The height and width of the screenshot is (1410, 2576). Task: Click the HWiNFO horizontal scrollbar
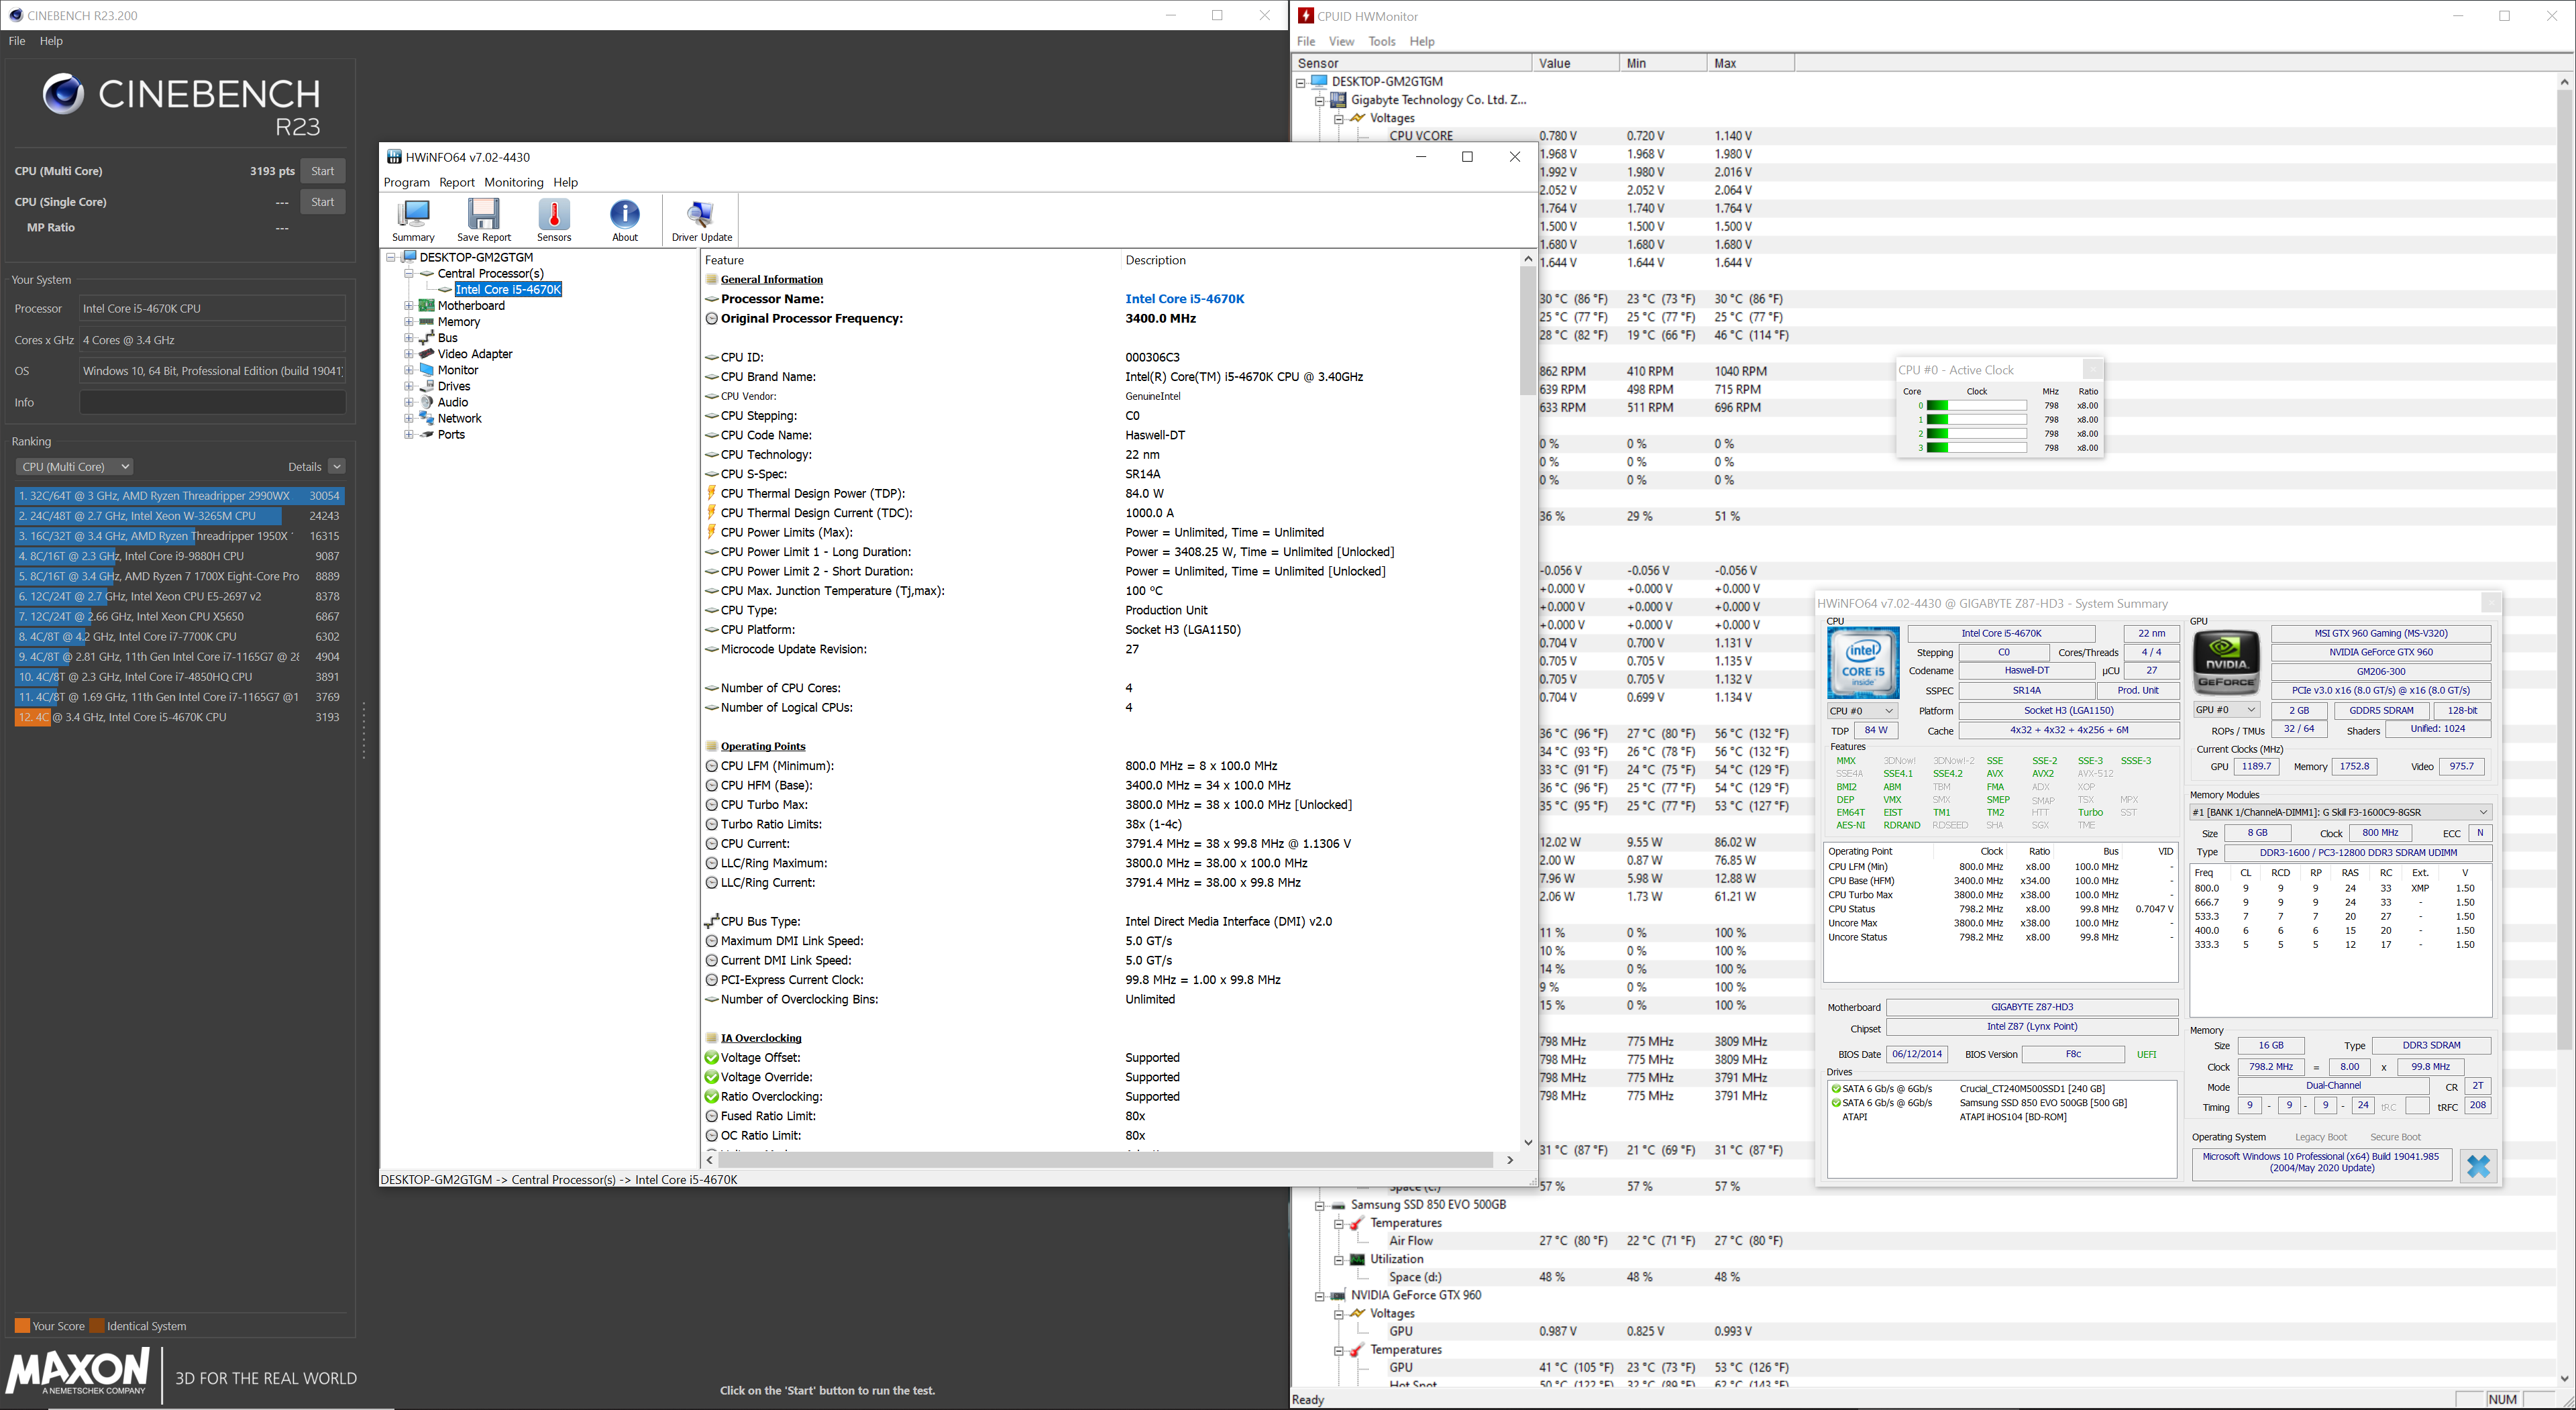(x=1105, y=1160)
